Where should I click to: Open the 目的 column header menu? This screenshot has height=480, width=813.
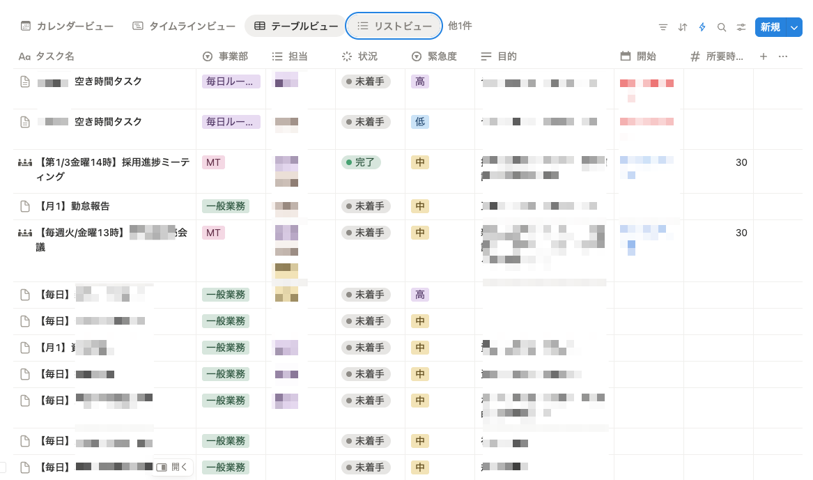[x=544, y=56]
